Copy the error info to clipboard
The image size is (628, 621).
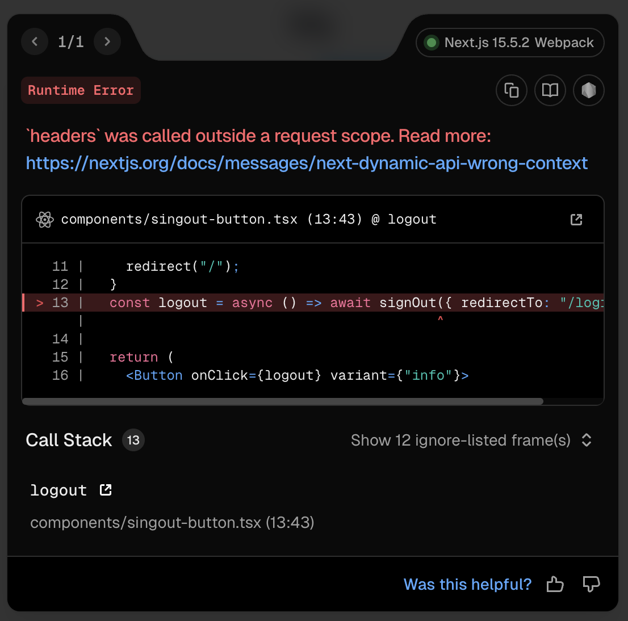(x=511, y=90)
